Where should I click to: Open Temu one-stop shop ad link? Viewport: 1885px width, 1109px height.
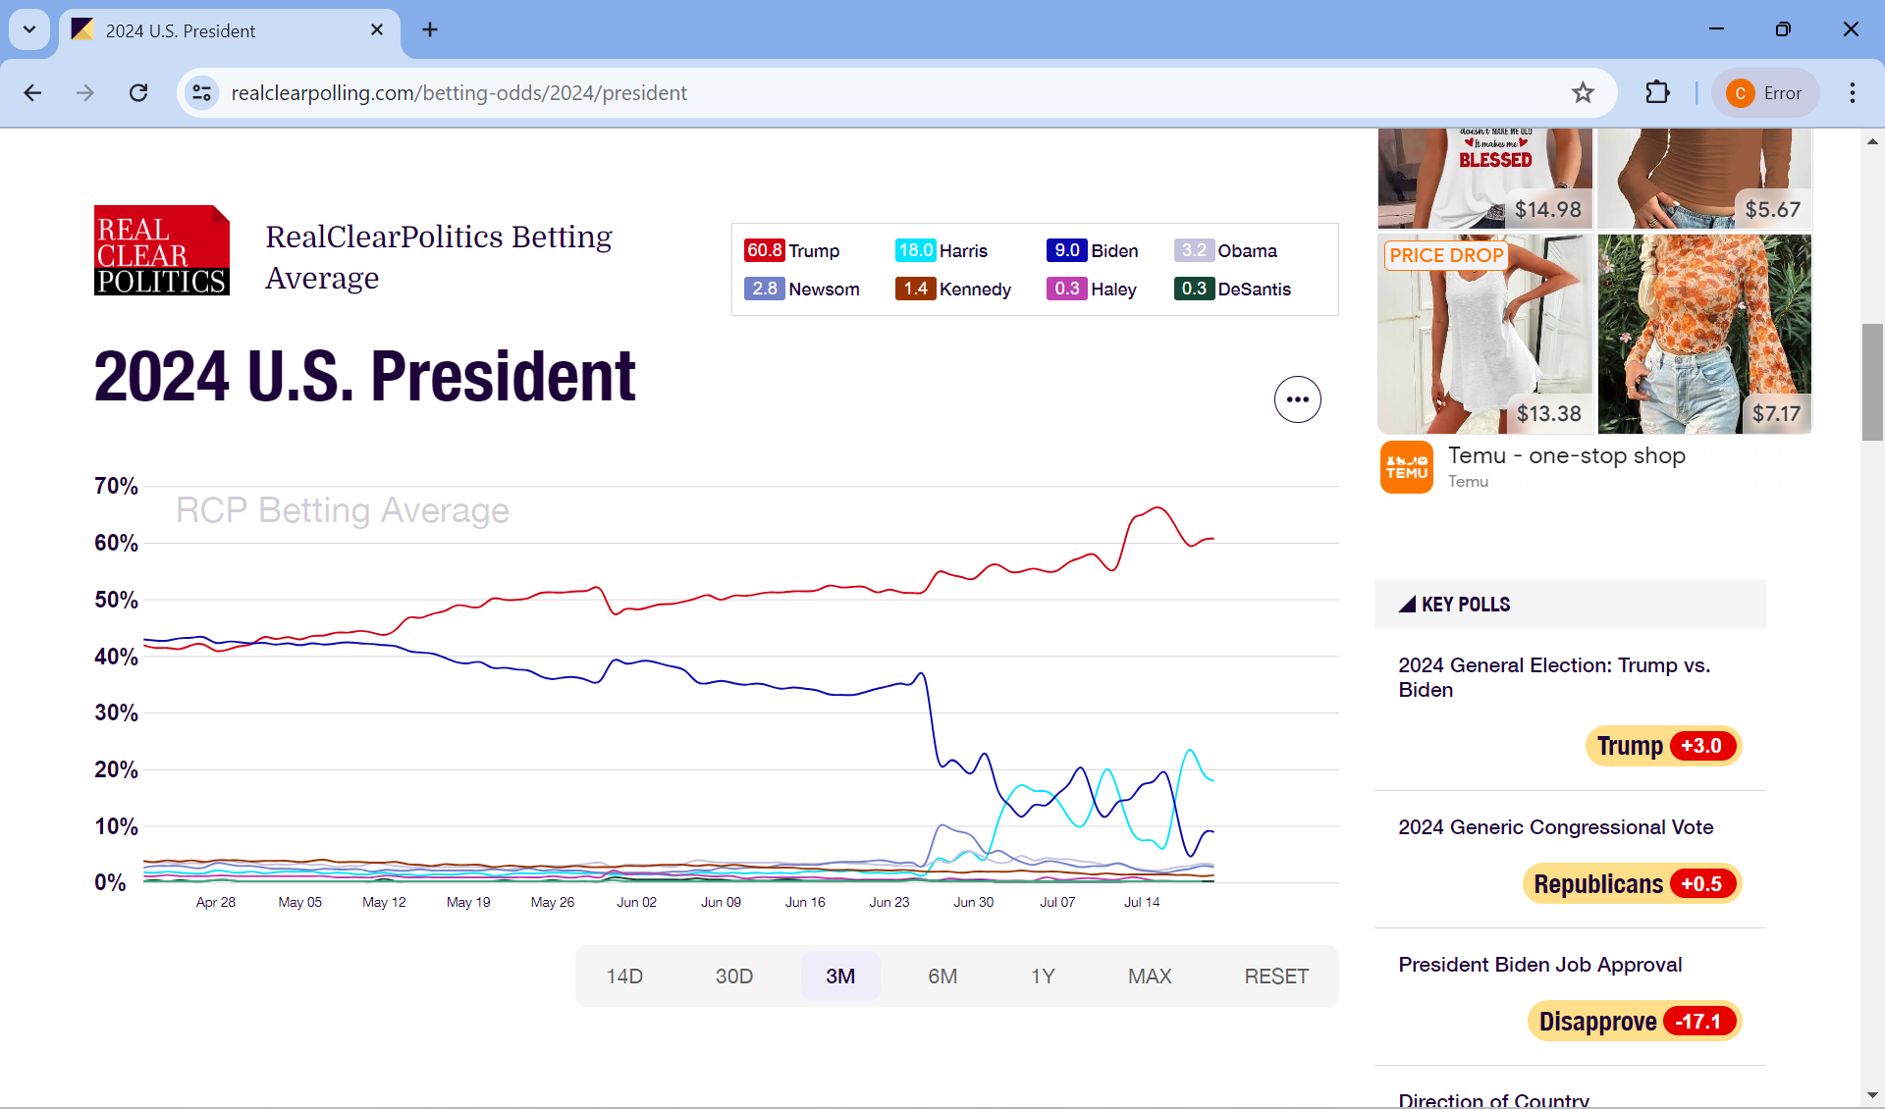[1566, 455]
